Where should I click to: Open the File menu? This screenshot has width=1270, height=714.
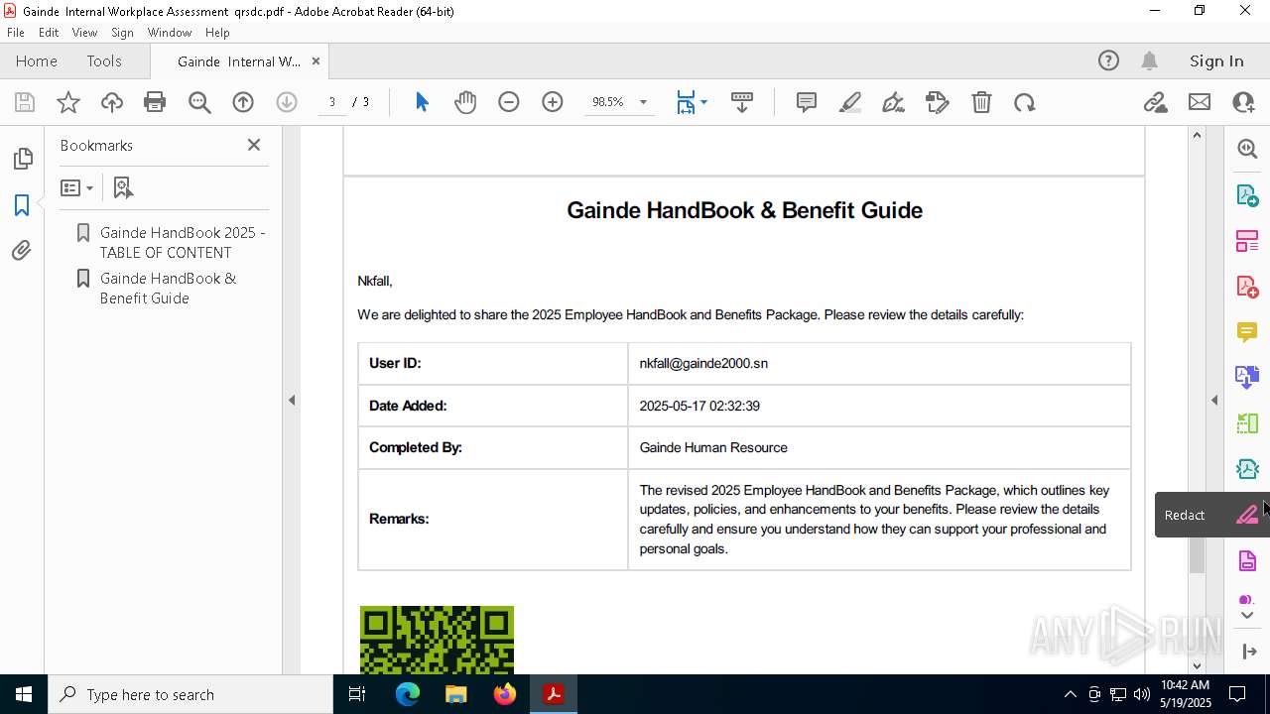[x=16, y=33]
